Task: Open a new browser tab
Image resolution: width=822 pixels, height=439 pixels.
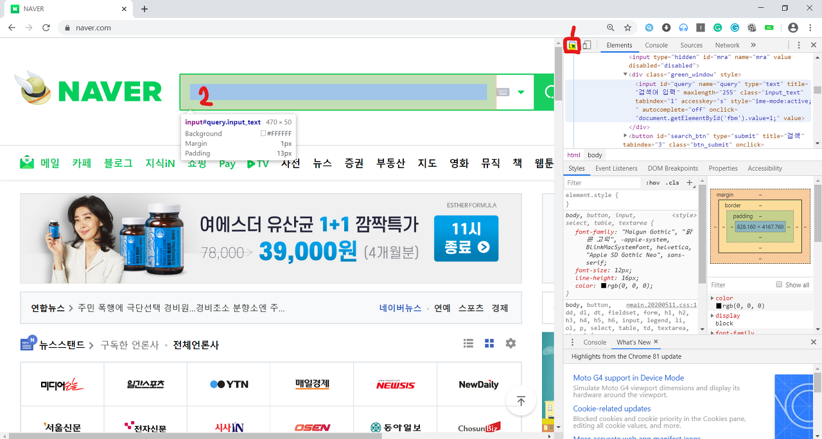Action: point(144,9)
